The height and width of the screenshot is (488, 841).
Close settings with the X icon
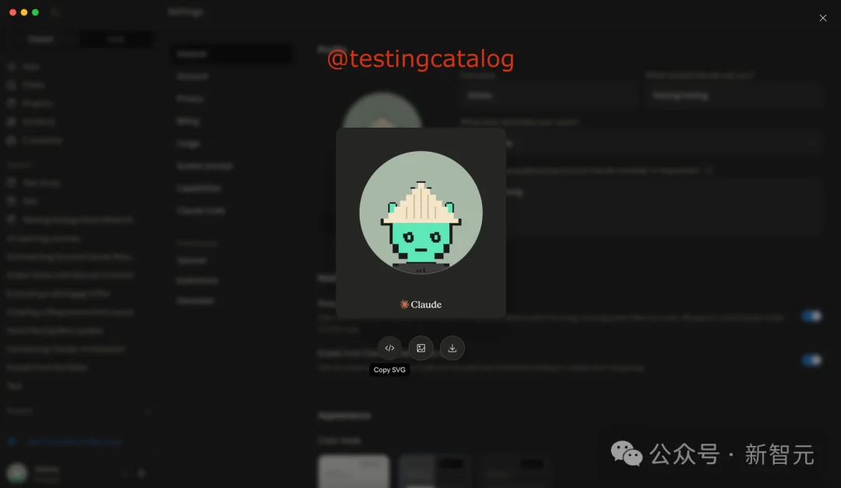[823, 18]
